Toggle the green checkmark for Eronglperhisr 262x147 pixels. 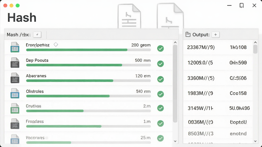[x=160, y=48]
